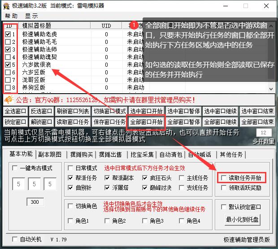Click the 全选窗口 button
Viewport: 278px width, 249px height.
[x=15, y=111]
